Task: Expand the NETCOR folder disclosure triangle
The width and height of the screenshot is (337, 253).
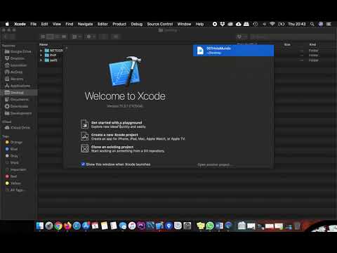Action: click(x=41, y=51)
